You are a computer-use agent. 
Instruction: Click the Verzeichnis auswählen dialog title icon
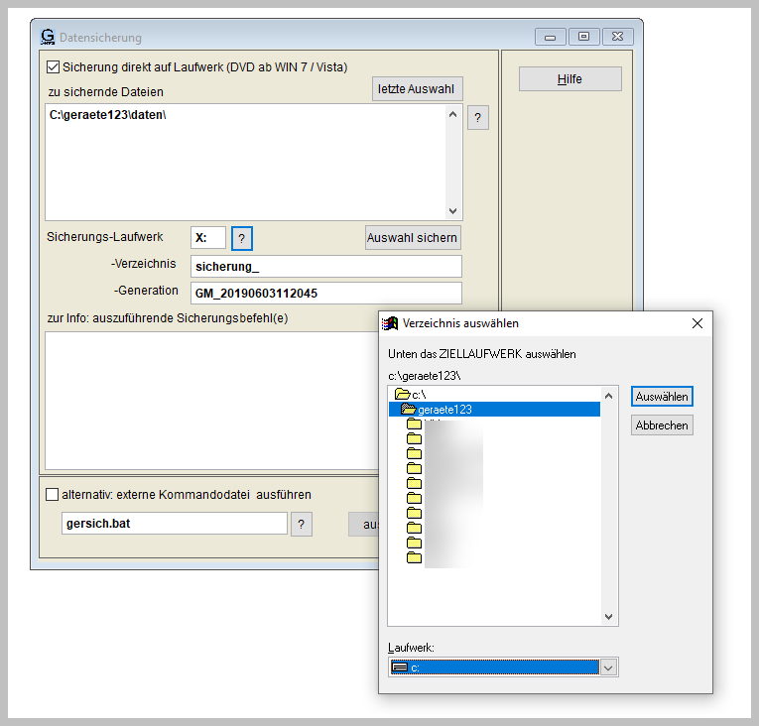pyautogui.click(x=391, y=323)
